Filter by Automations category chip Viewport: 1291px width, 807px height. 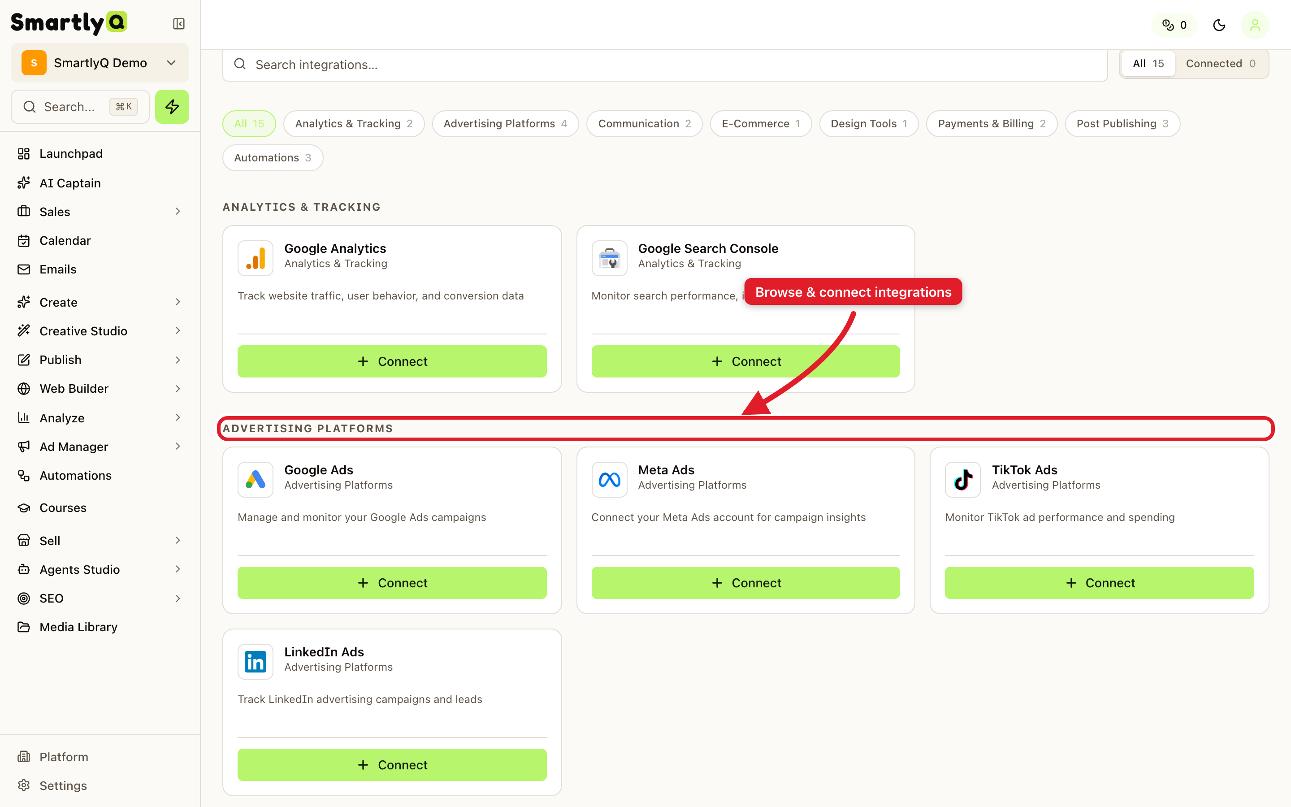273,158
